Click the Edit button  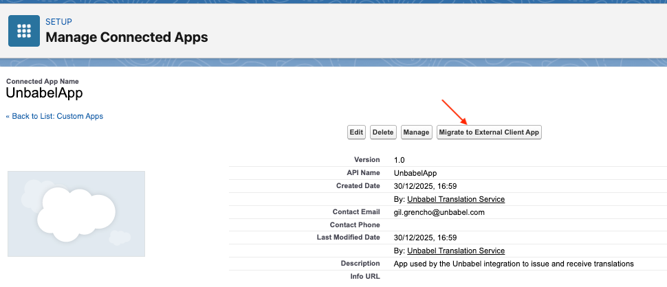(x=356, y=132)
